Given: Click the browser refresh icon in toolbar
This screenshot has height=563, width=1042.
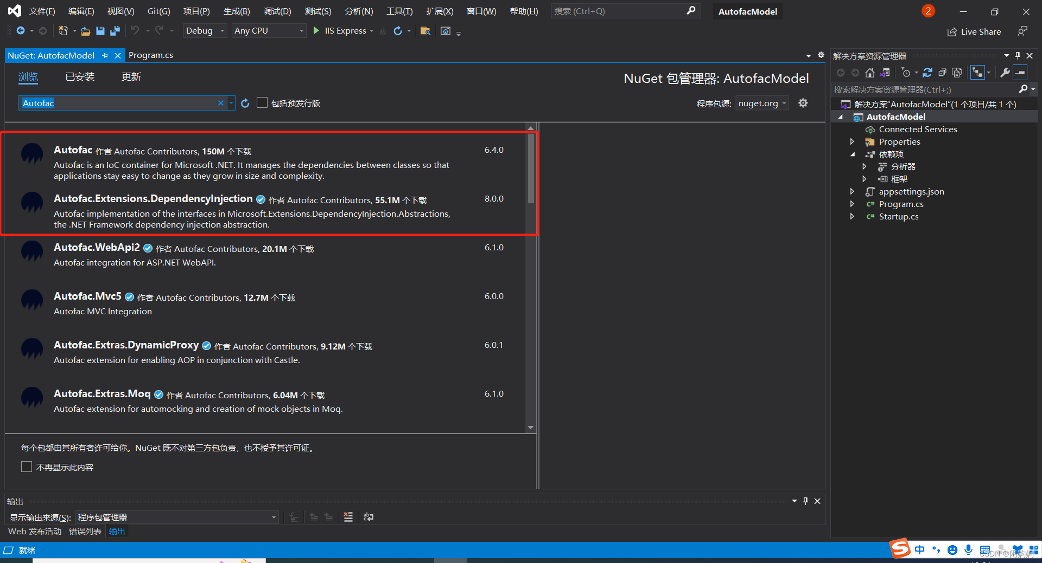Looking at the screenshot, I should click(398, 31).
